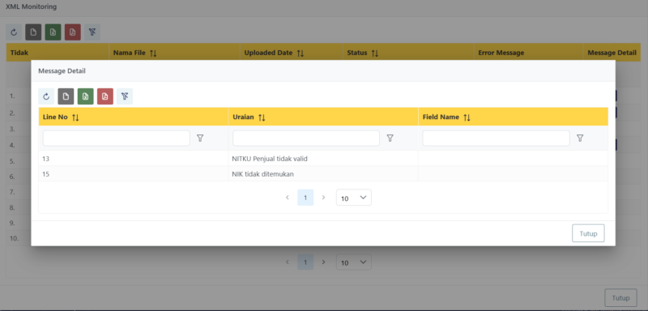This screenshot has height=311, width=648.
Task: Sort Message Detail by Line No
Action: [75, 117]
